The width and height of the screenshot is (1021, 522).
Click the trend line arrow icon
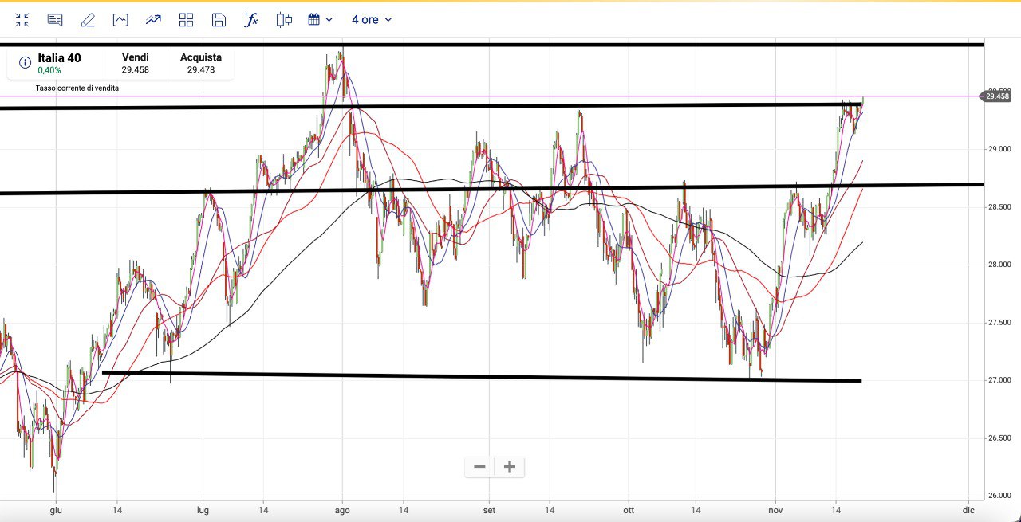pyautogui.click(x=153, y=20)
